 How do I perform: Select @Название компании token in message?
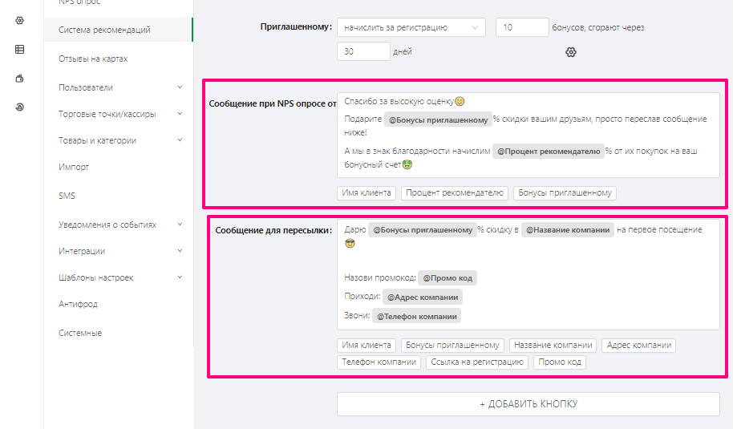tap(568, 230)
